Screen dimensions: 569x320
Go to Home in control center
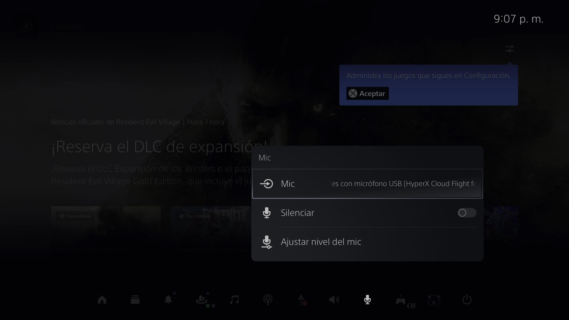pyautogui.click(x=102, y=300)
